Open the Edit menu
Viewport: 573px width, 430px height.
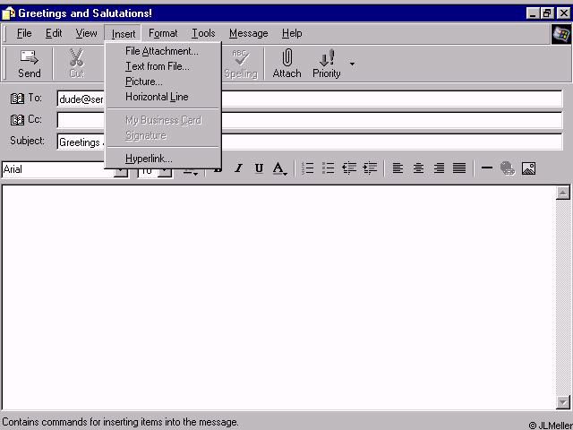click(54, 33)
